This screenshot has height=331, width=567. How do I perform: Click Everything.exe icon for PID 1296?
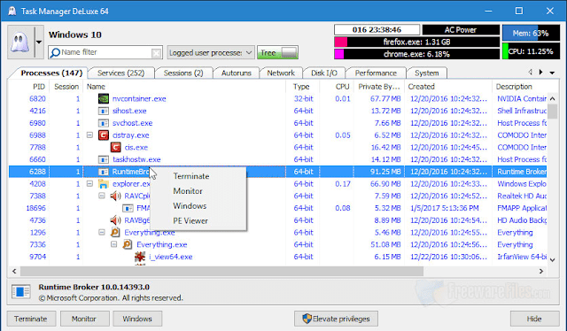pos(115,233)
